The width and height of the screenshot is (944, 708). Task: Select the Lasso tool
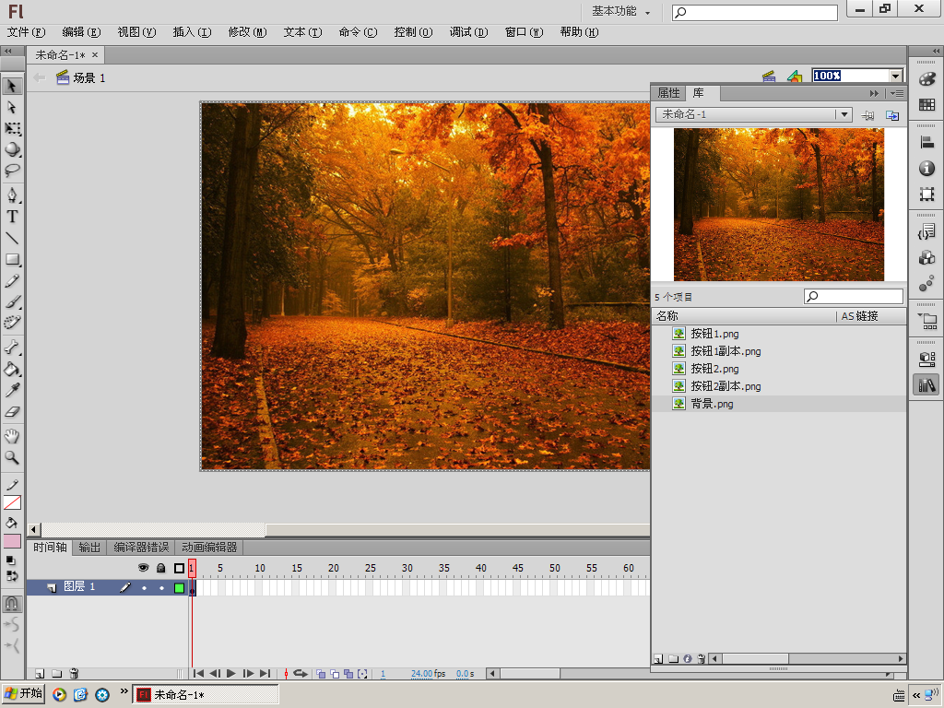(11, 171)
